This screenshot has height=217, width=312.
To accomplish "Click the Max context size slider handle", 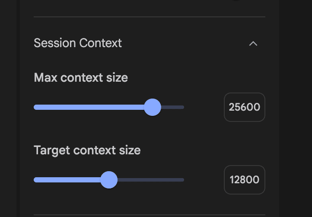I will (152, 107).
